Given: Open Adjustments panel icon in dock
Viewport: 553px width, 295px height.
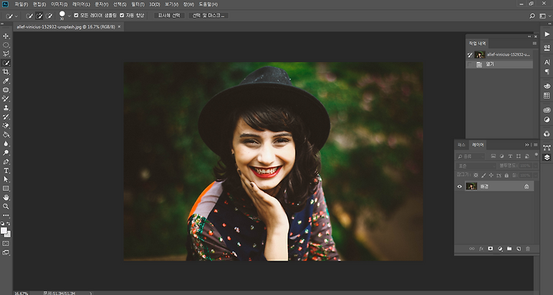Looking at the screenshot, I should (547, 120).
